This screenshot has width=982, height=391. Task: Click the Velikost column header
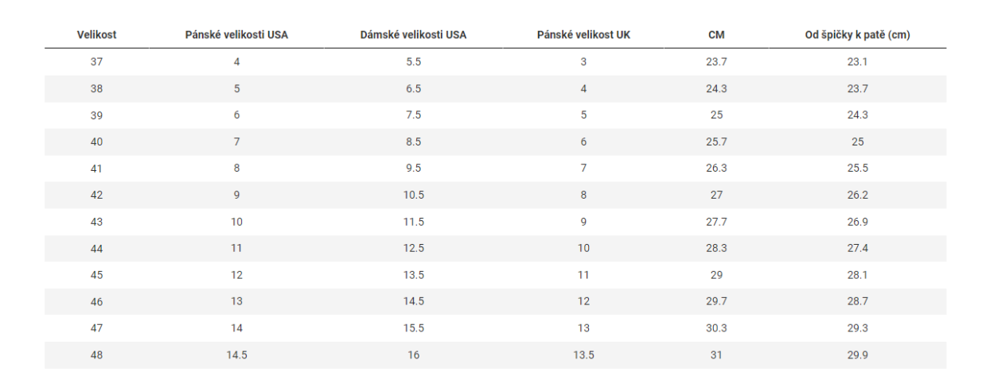click(96, 35)
